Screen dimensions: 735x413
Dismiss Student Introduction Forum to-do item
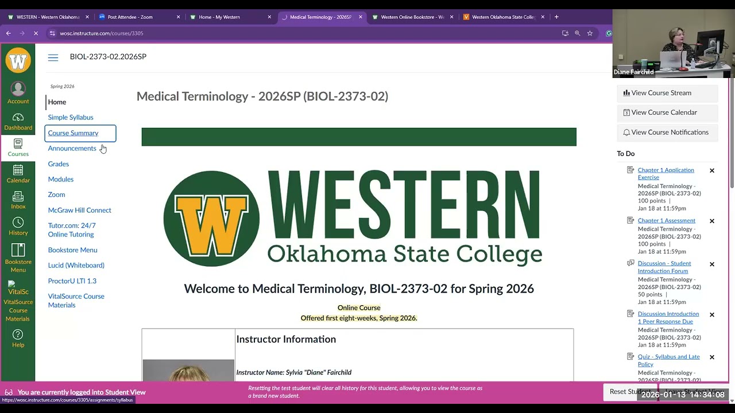coord(712,264)
